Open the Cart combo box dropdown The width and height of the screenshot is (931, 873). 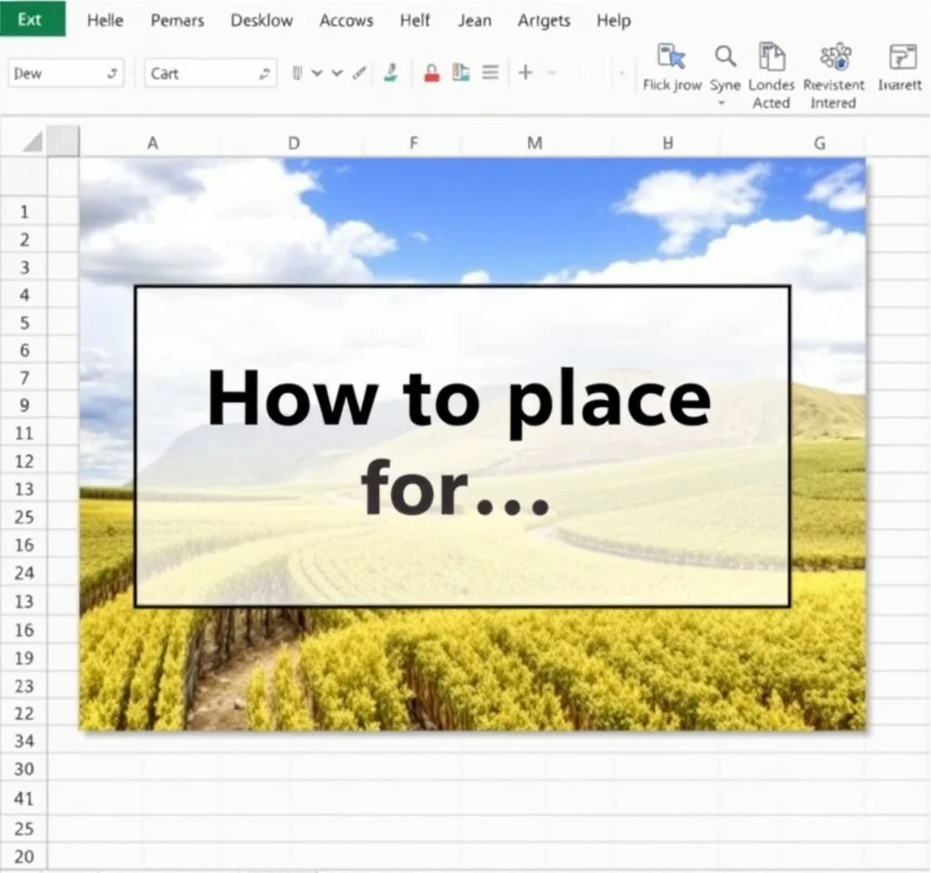tap(265, 74)
